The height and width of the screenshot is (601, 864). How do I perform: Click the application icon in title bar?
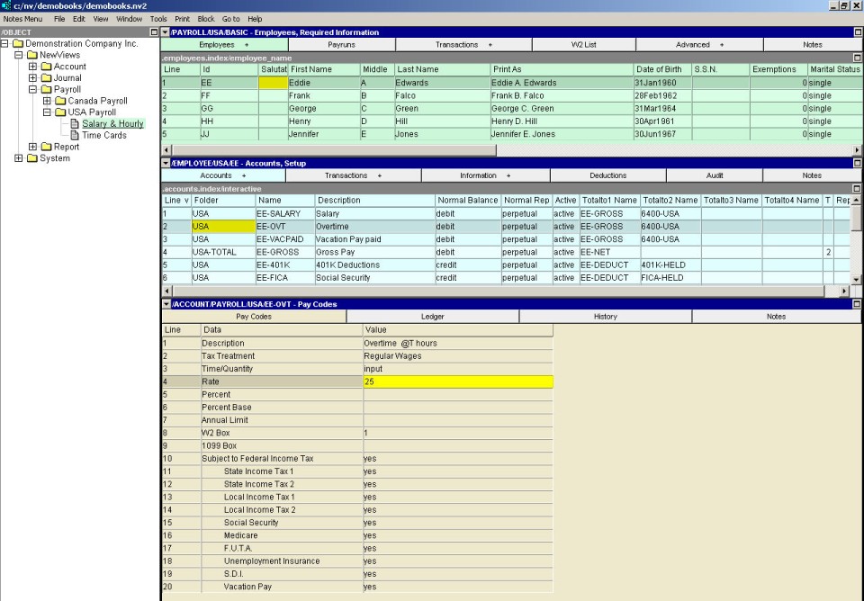(6, 5)
